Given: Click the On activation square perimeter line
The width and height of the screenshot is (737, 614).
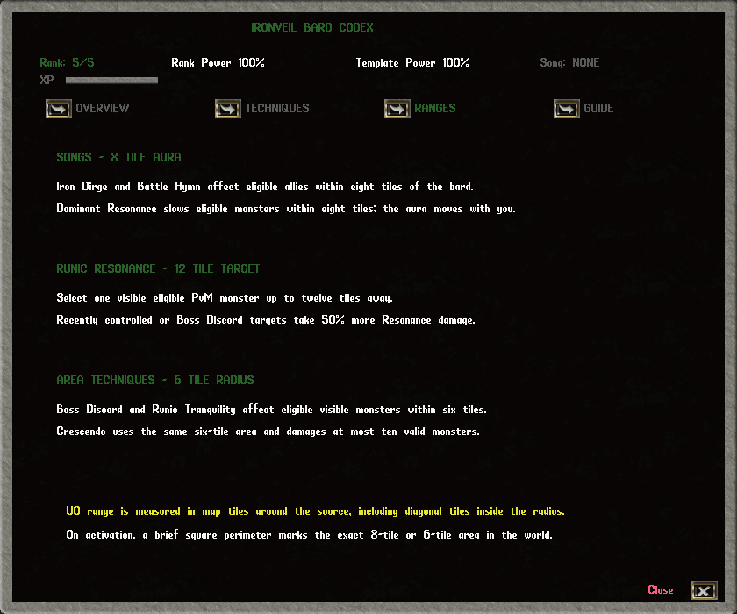Looking at the screenshot, I should point(309,535).
